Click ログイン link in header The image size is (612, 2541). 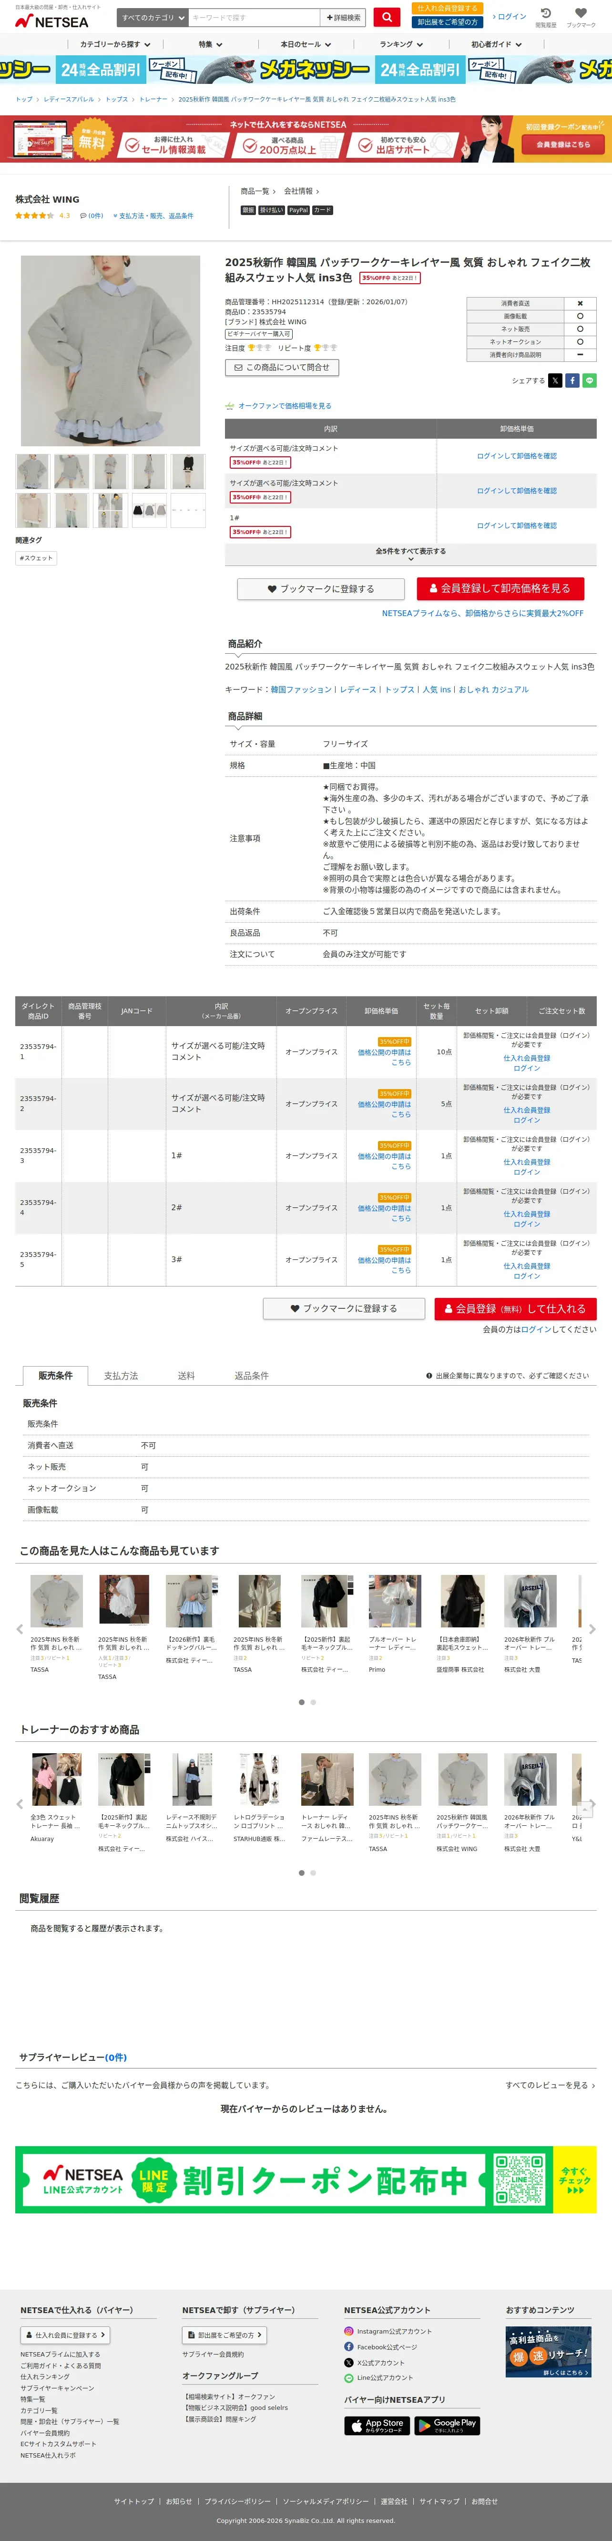(x=510, y=17)
